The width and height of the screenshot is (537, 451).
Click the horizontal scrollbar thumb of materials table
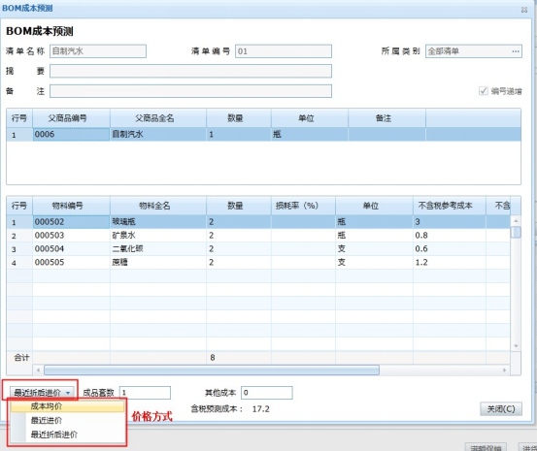click(212, 370)
